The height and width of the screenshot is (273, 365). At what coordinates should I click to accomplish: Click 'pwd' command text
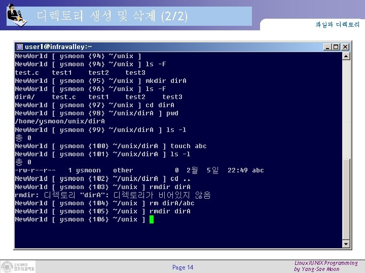(172, 113)
